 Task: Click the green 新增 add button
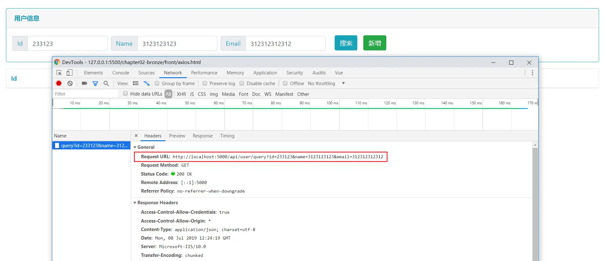(375, 43)
